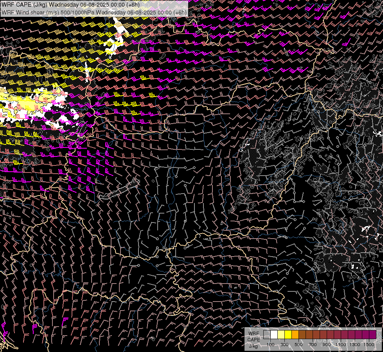Screen dimensions: 383x352
Task: Select the last purple legend swatch above 1500
Action: point(373,335)
